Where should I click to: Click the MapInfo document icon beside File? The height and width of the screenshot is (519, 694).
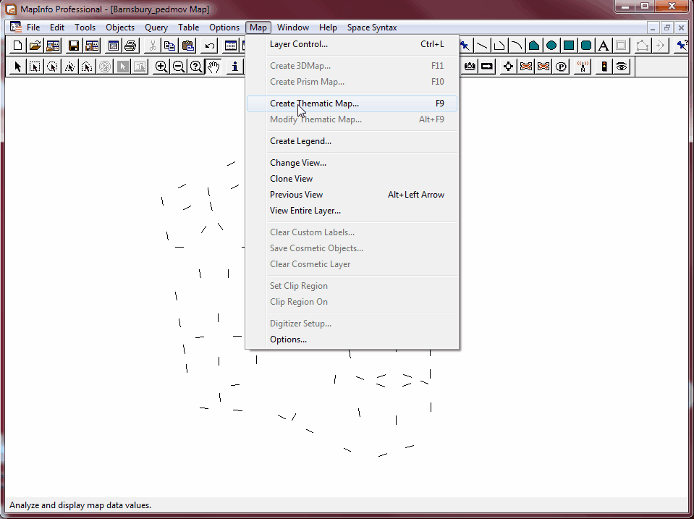(15, 27)
